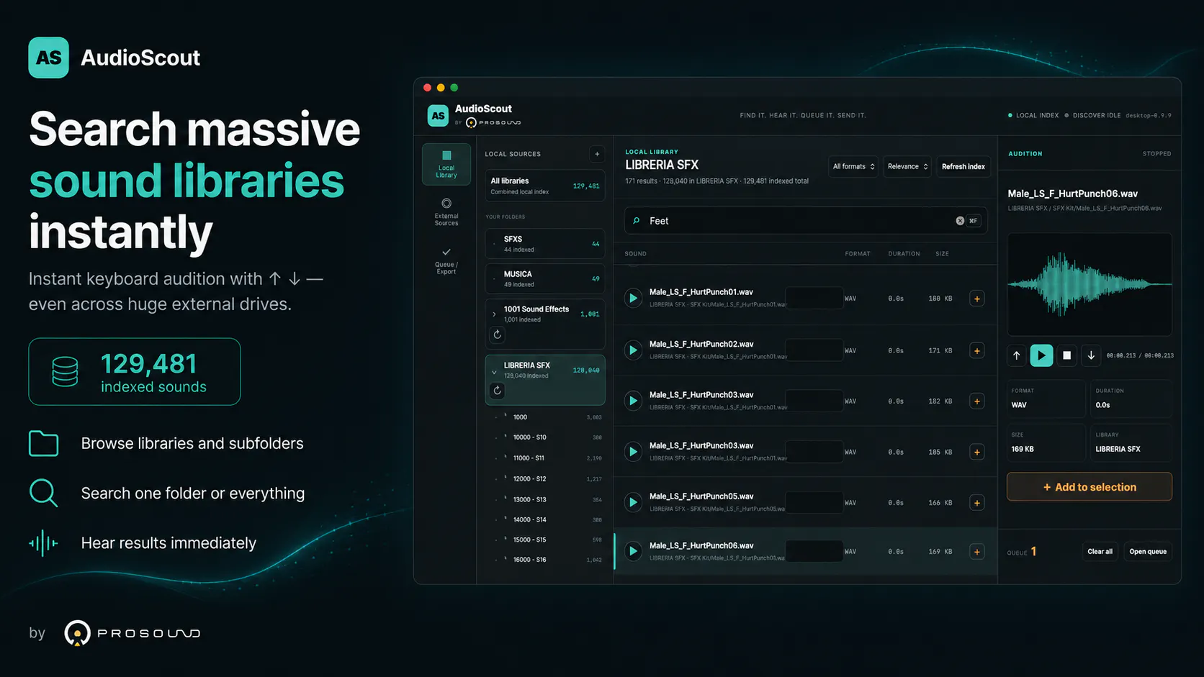Select the 15000 - S15 subfolder
The image size is (1204, 677).
point(545,540)
